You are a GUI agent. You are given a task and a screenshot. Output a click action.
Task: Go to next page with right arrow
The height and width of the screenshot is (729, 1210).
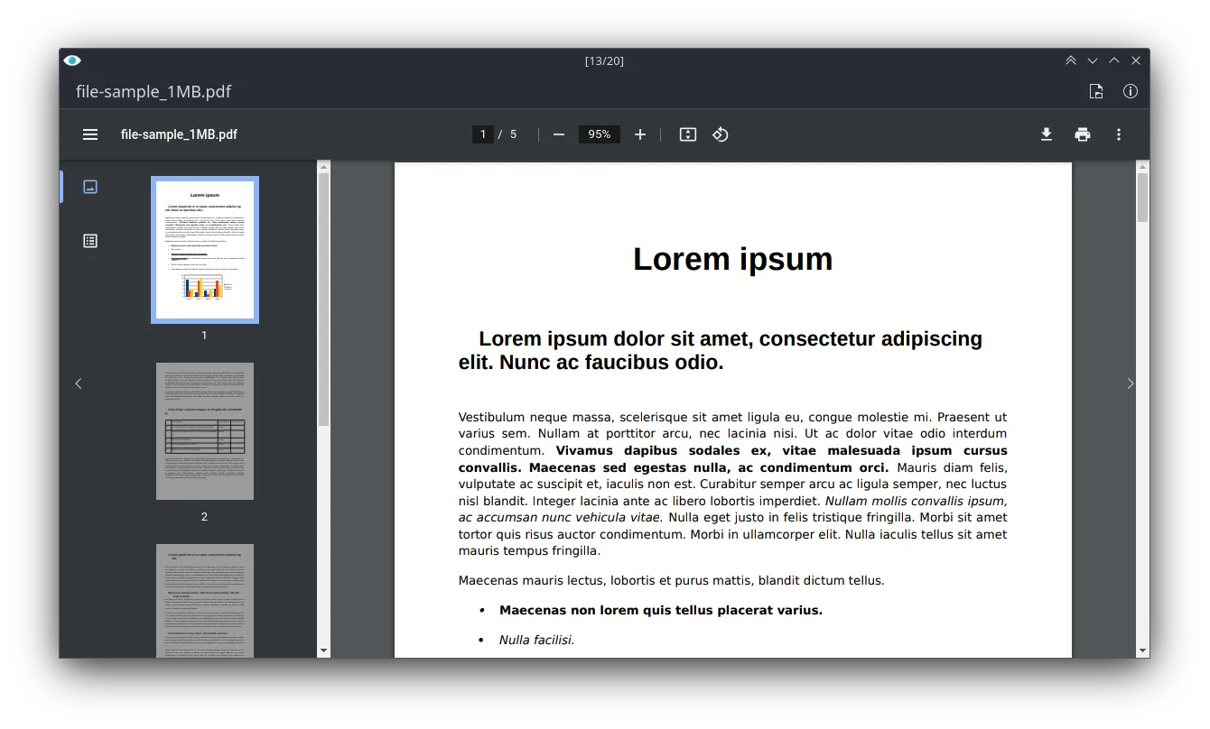point(1130,383)
